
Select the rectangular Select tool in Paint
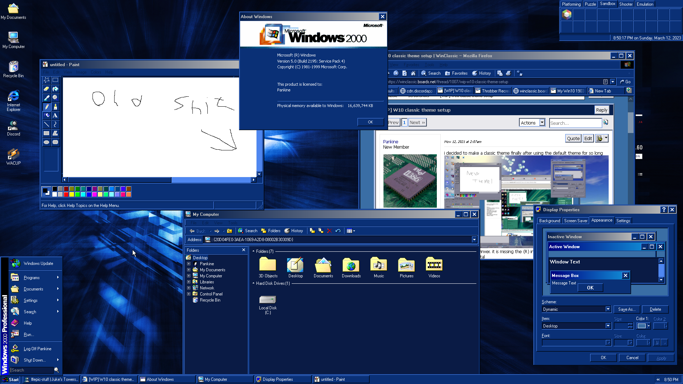55,80
